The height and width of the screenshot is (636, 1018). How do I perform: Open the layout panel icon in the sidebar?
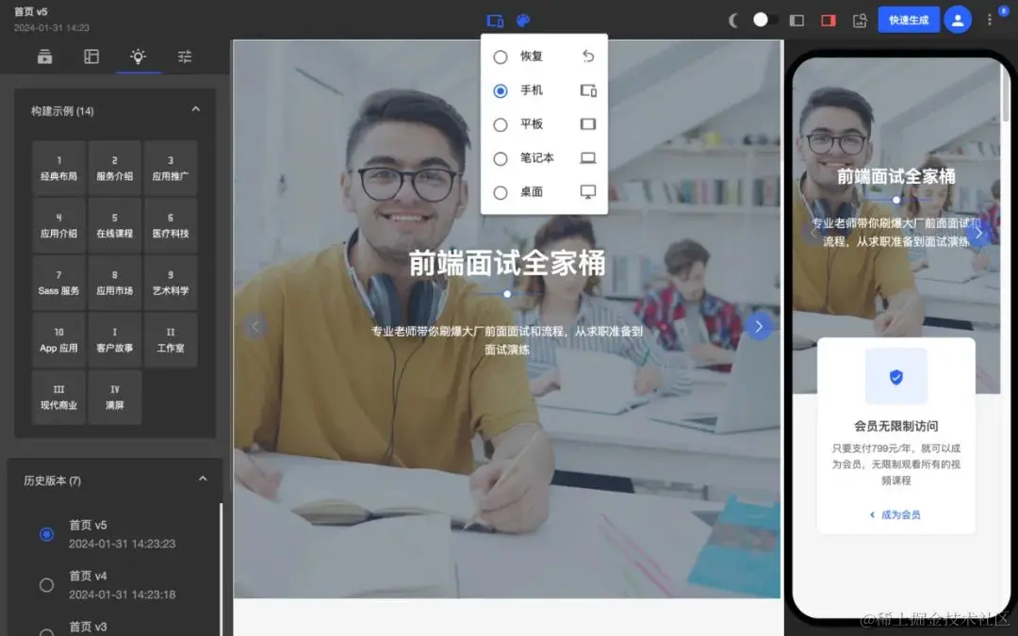(90, 57)
